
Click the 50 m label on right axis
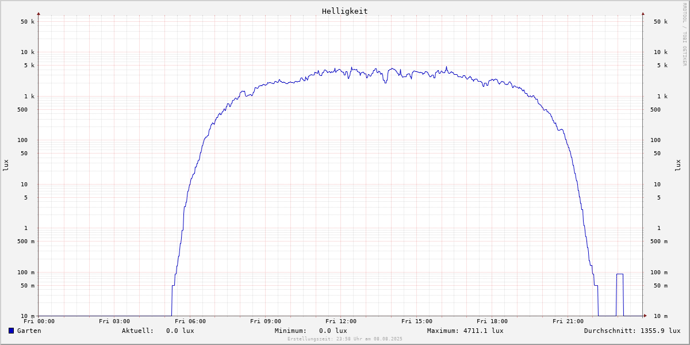[661, 286]
